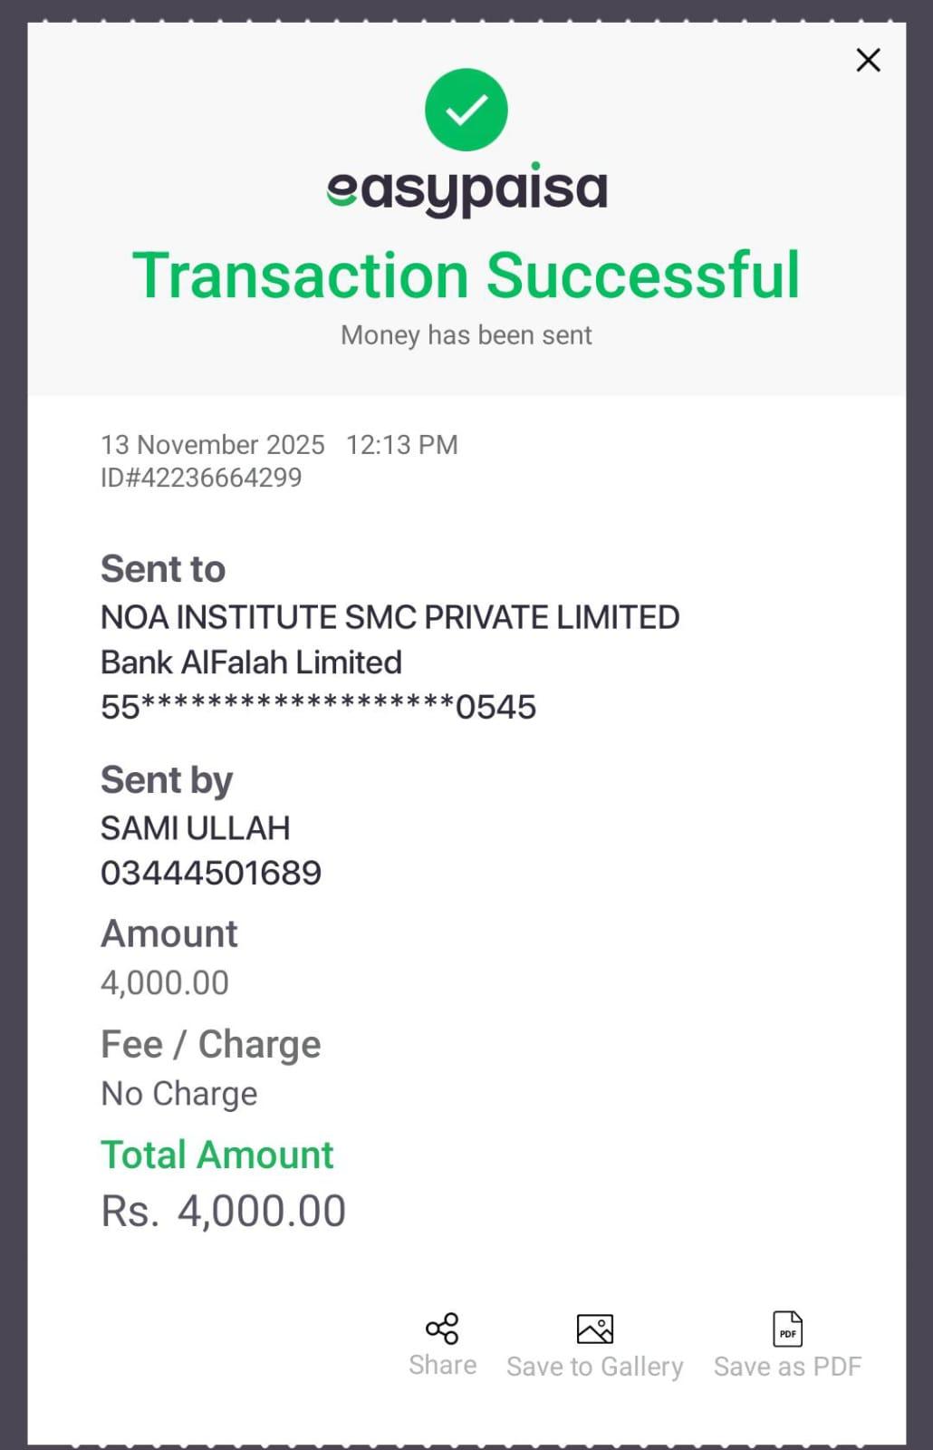Select the Save as PDF label
The height and width of the screenshot is (1450, 933).
coord(787,1367)
